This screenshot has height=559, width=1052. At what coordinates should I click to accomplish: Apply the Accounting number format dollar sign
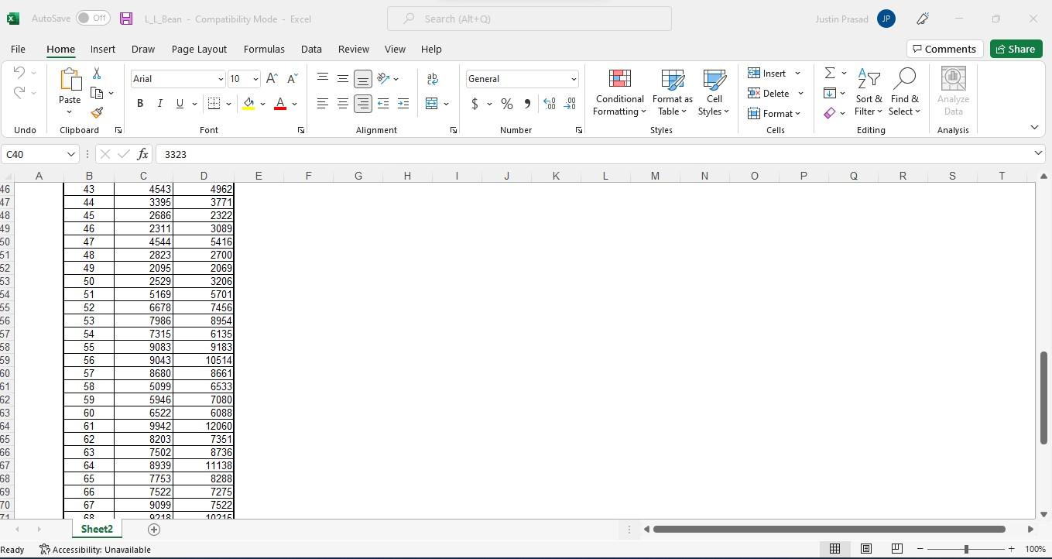pyautogui.click(x=475, y=103)
